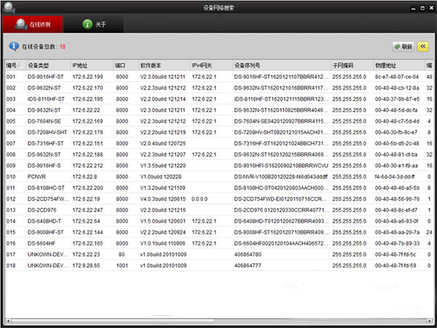Sort by 子网掩码 column header

click(352, 66)
